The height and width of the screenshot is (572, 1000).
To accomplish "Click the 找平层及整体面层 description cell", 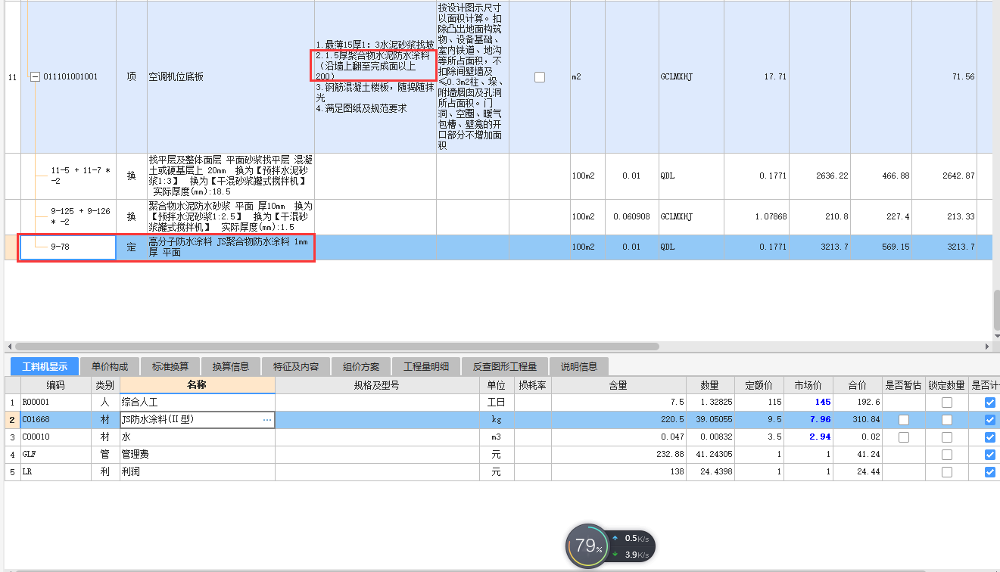I will [230, 176].
